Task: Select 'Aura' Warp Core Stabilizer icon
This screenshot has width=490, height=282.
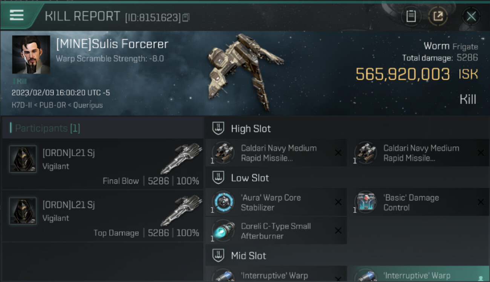Action: click(x=223, y=202)
